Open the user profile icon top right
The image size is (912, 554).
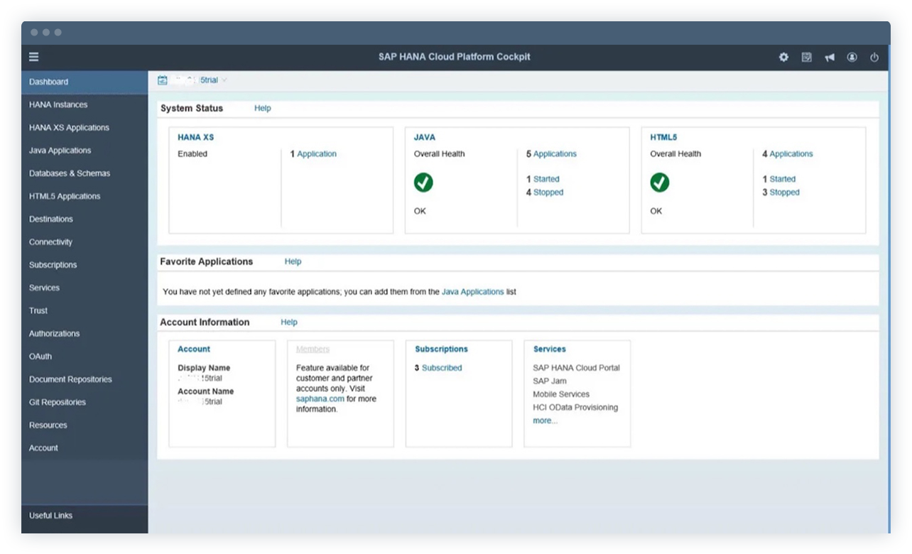coord(852,57)
